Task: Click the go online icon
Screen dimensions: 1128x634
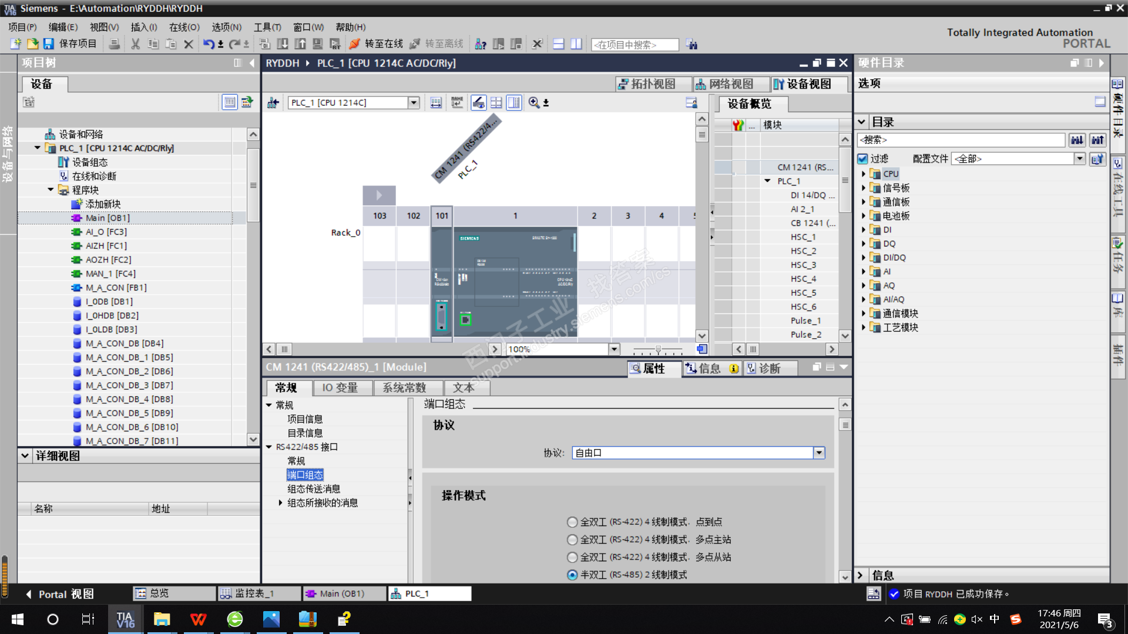Action: pos(354,44)
